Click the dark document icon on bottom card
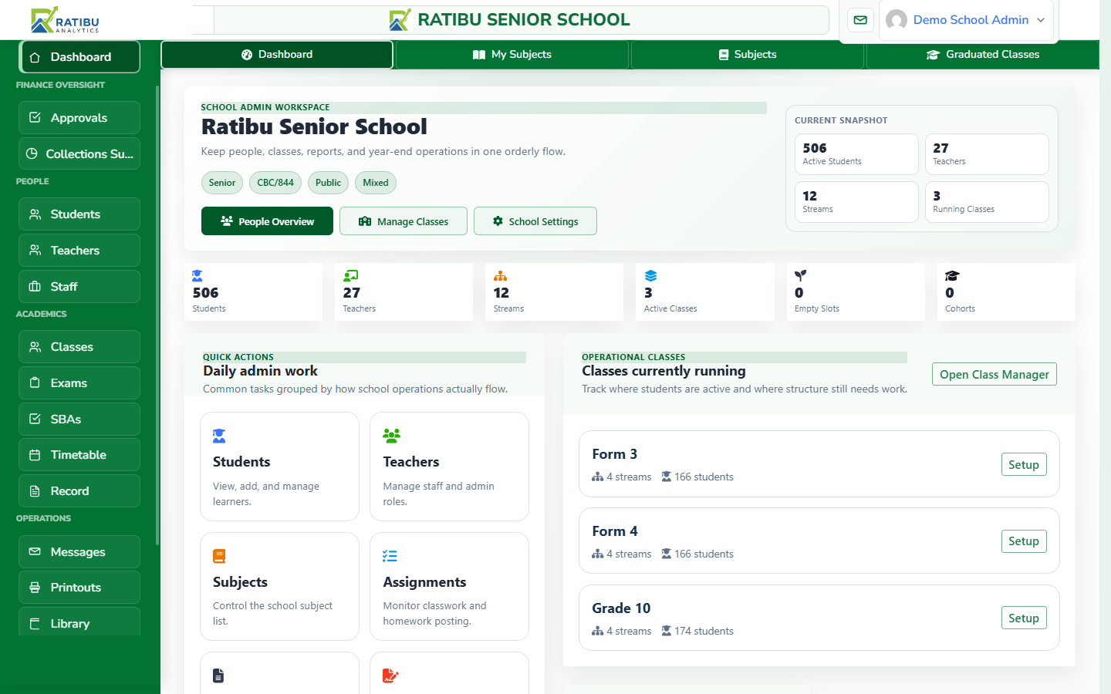 218,675
